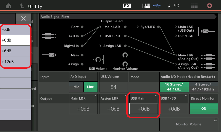Click the Monitor Volume knob in signal flow
Image resolution: width=221 pixels, height=132 pixels.
pos(125,64)
